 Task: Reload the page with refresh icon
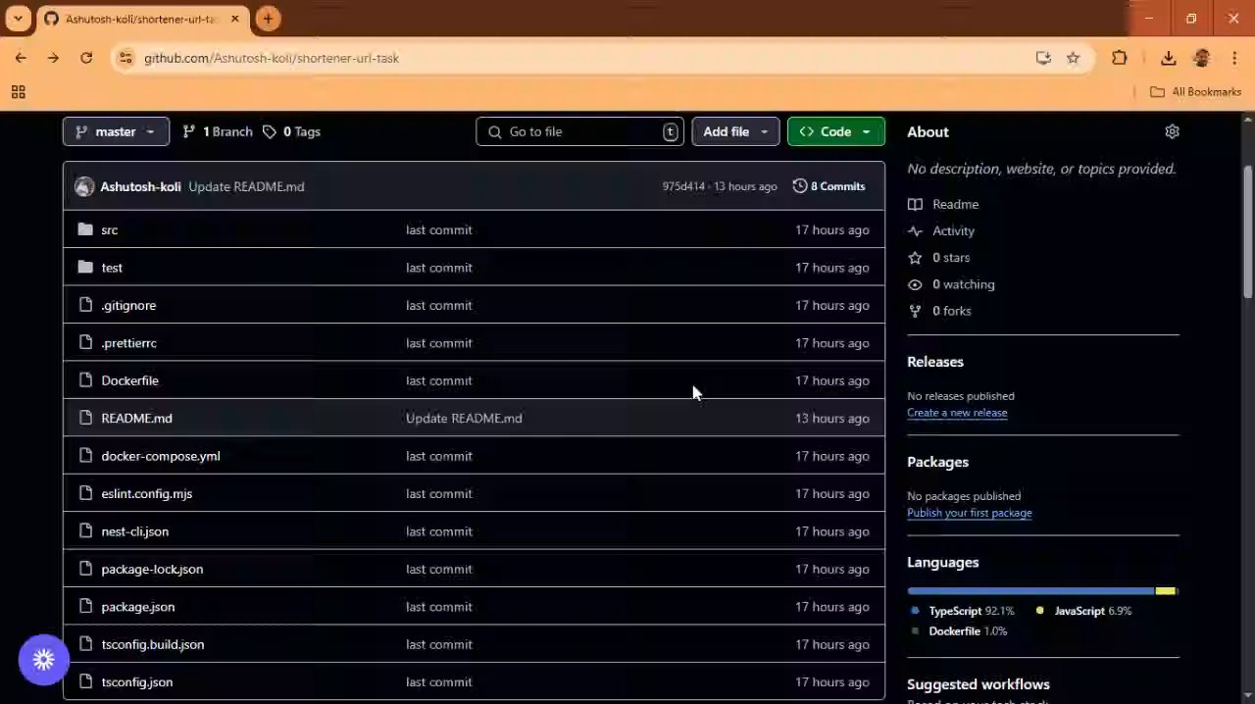86,58
